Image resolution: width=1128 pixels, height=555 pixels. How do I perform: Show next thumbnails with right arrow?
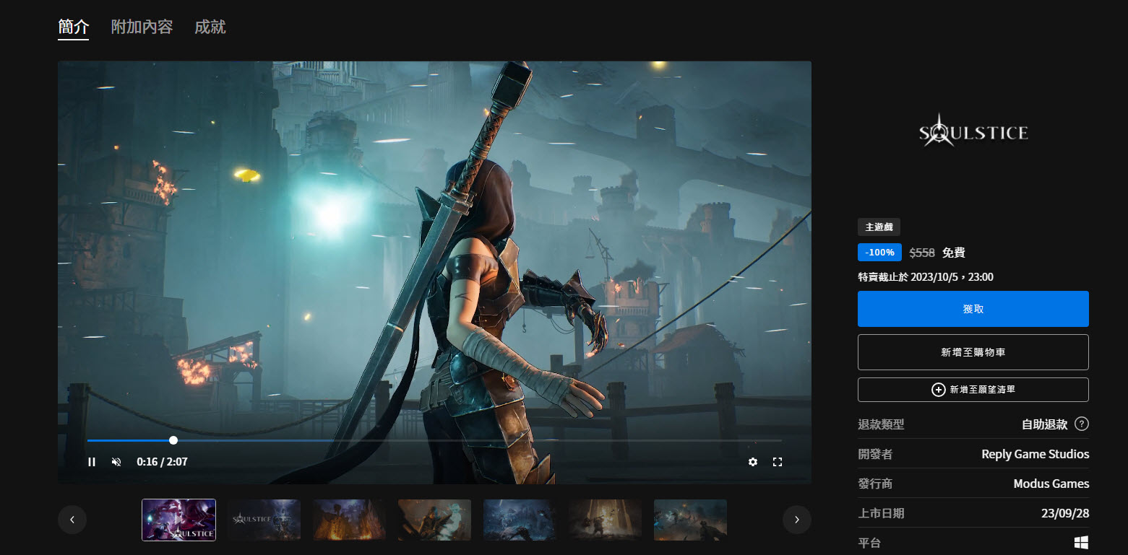click(797, 520)
